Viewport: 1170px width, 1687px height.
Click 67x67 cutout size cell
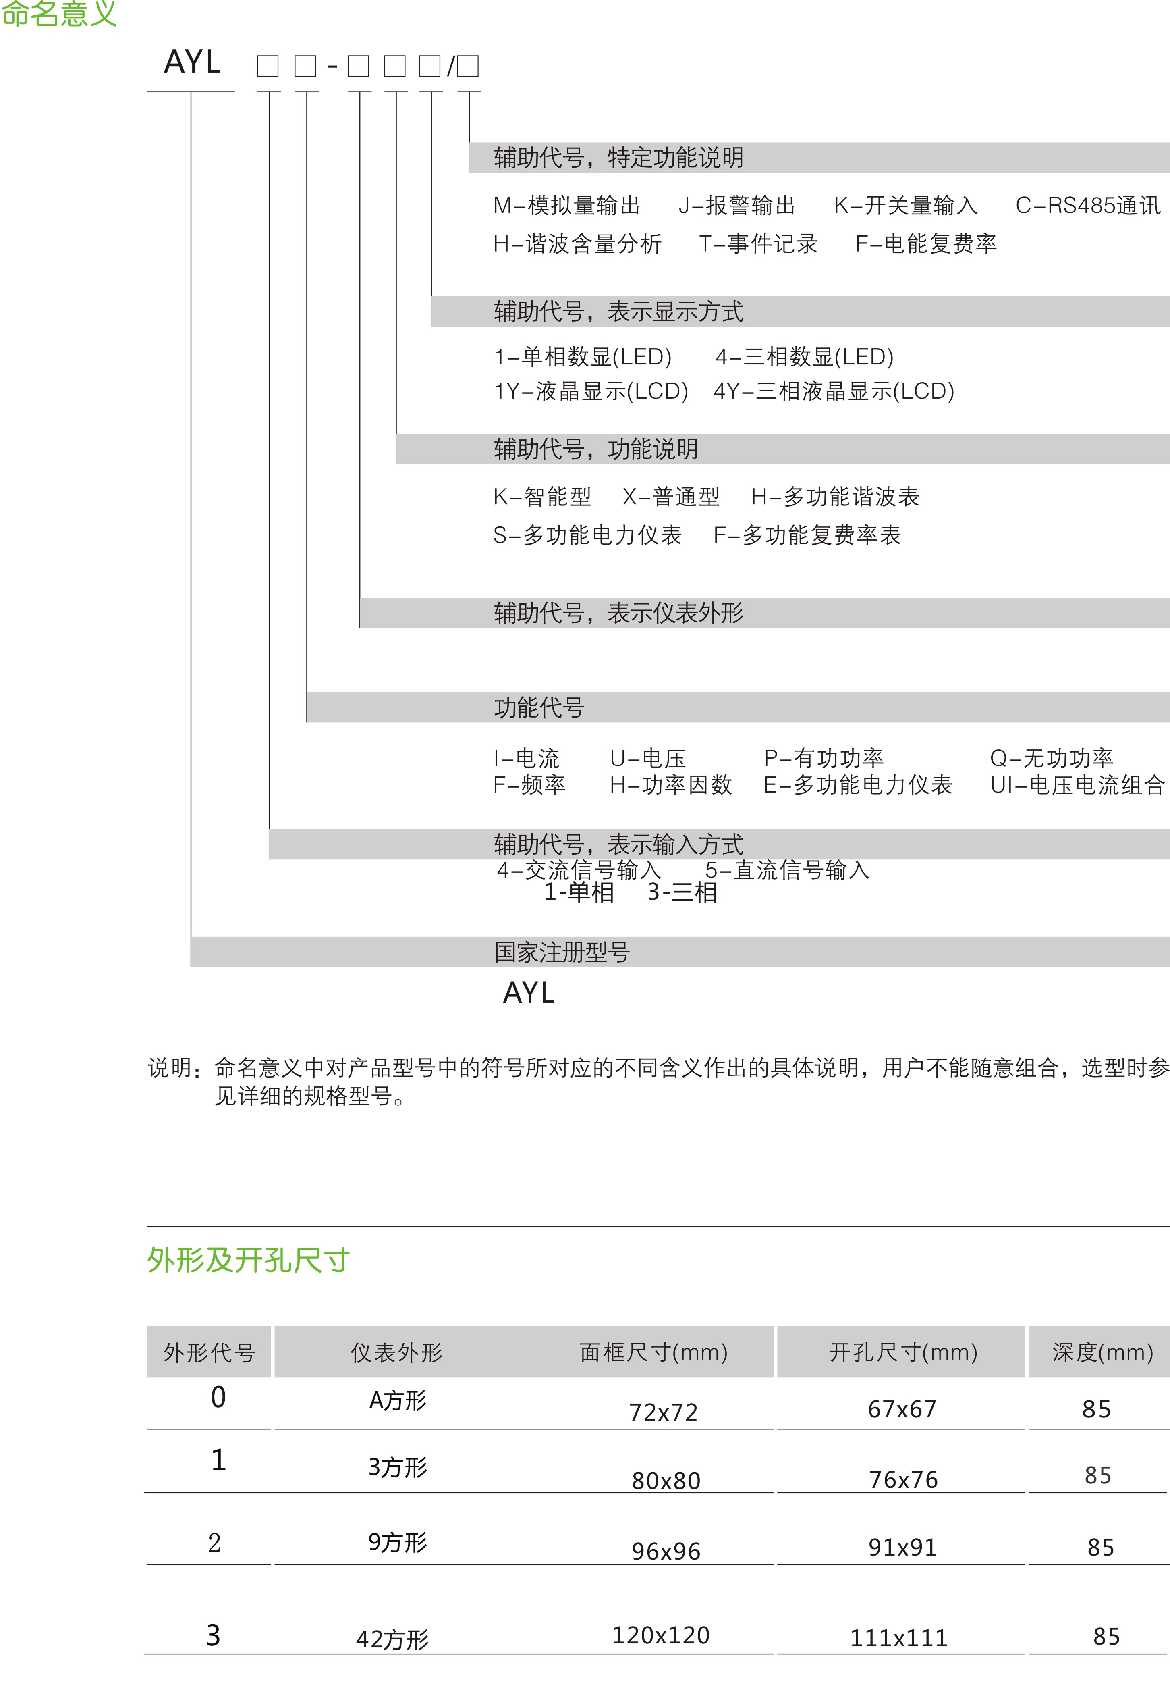click(902, 1410)
